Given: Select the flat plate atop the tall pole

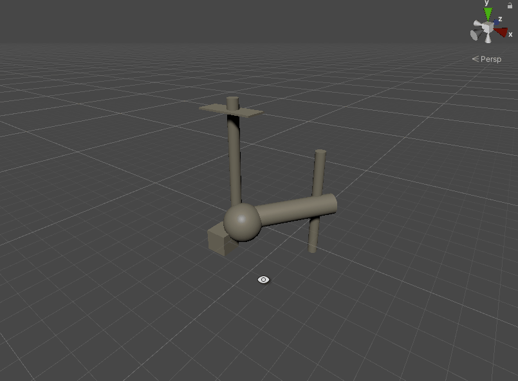Looking at the screenshot, I should click(x=248, y=112).
